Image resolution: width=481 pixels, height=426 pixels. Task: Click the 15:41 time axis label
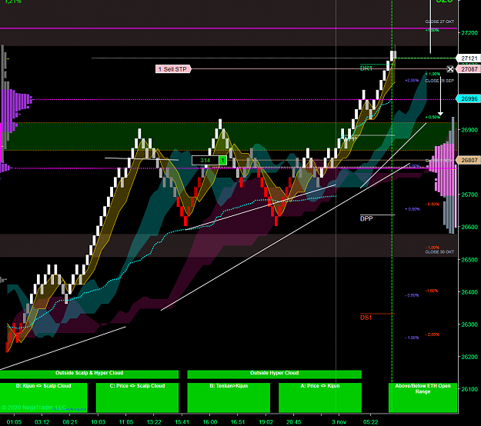click(x=182, y=422)
